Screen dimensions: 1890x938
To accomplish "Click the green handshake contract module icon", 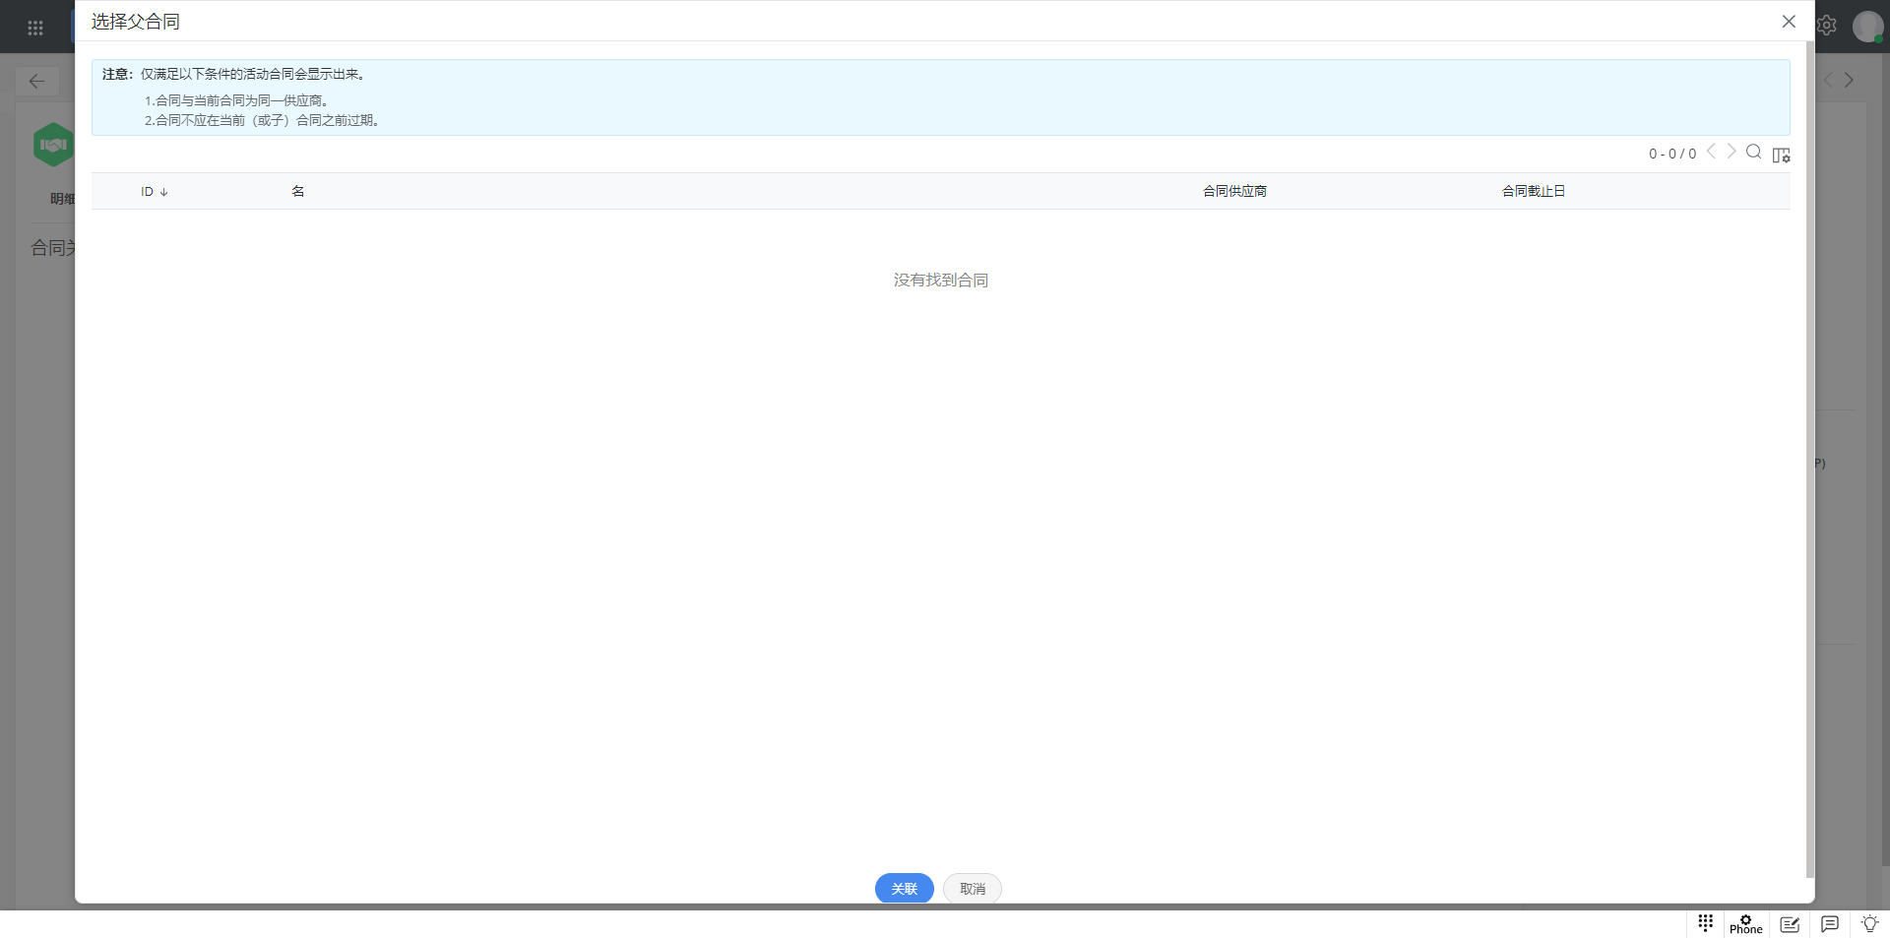I will click(53, 145).
